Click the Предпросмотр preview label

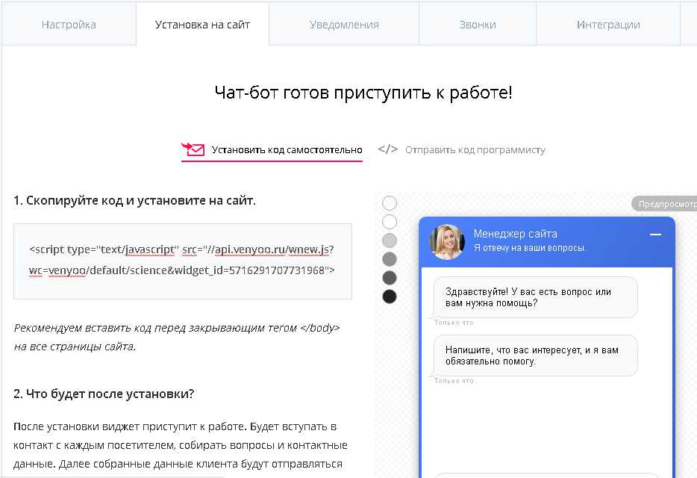[x=664, y=203]
